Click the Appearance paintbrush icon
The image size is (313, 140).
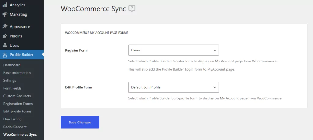(5, 27)
